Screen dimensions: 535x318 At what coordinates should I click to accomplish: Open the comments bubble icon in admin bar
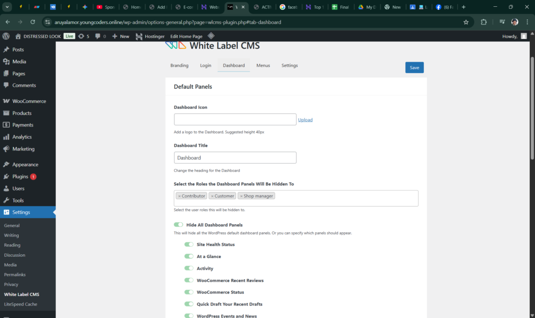98,36
